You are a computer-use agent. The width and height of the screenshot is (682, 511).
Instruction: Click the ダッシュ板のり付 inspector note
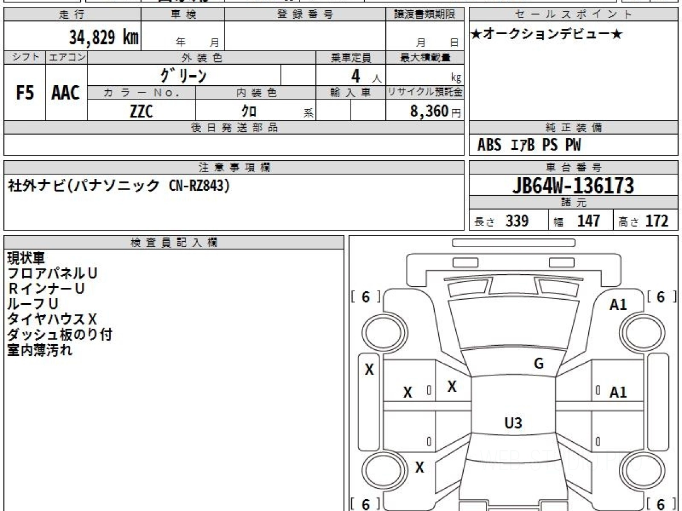[59, 335]
